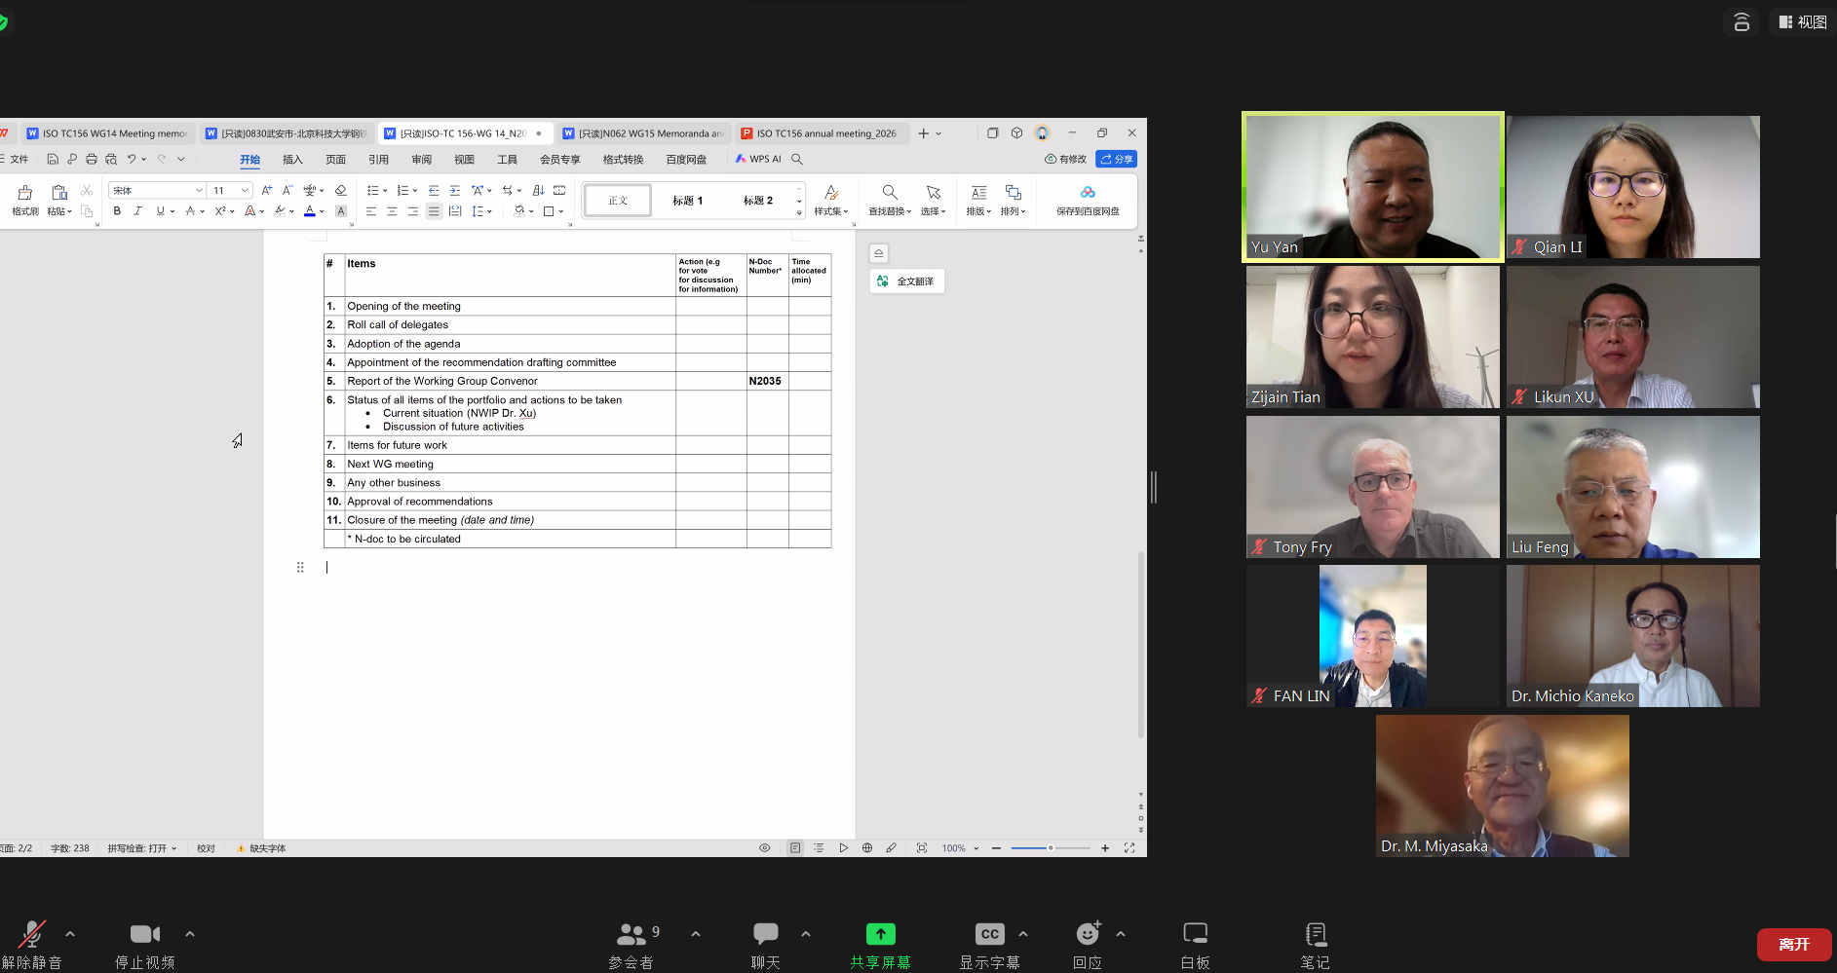Click the Zoom Reactions (回应) smiley icon

[x=1088, y=934]
